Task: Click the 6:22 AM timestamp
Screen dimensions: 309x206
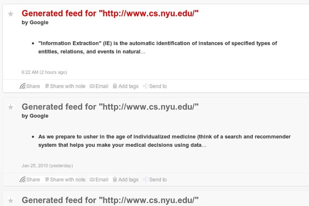Action: [44, 73]
